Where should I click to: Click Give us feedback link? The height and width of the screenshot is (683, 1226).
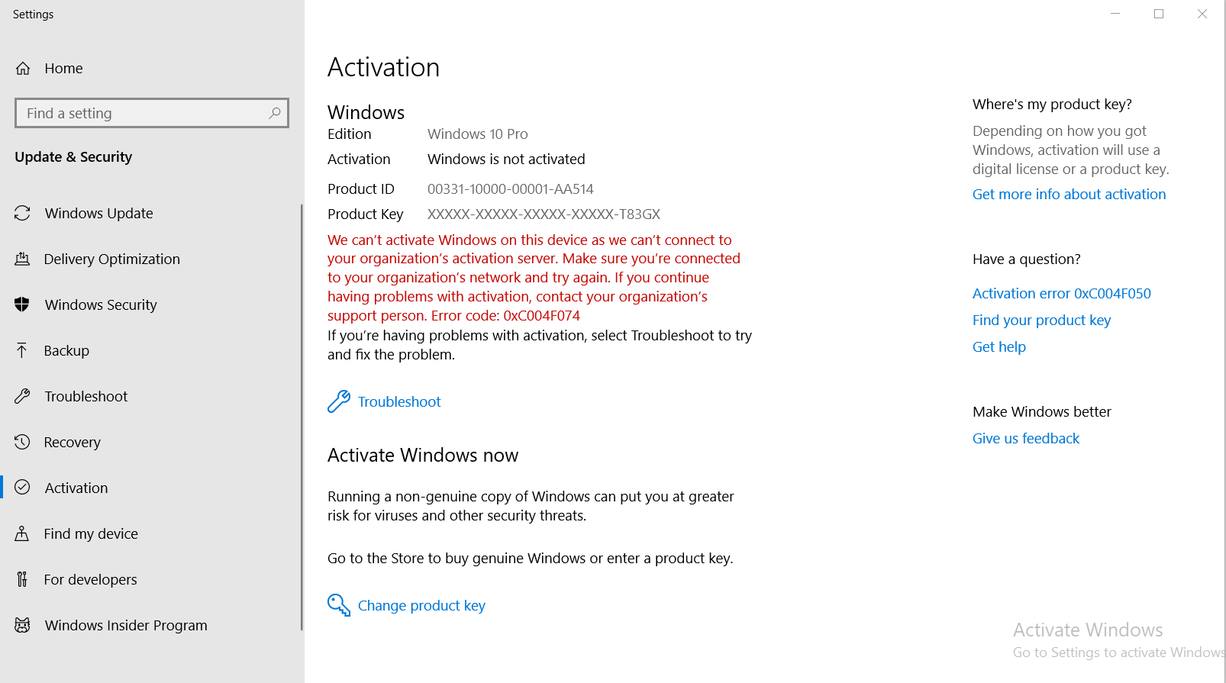pos(1026,438)
